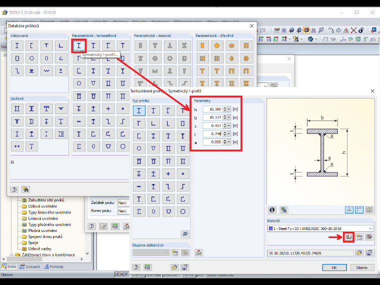Screen dimensions: 380x285
Task: Open dropdown arrow next to blue cube icon
Action: [x=316, y=39]
